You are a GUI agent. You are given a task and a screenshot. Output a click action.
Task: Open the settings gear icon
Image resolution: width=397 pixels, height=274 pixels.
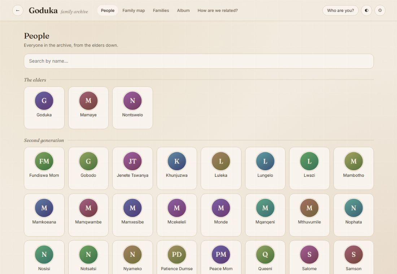tap(380, 10)
